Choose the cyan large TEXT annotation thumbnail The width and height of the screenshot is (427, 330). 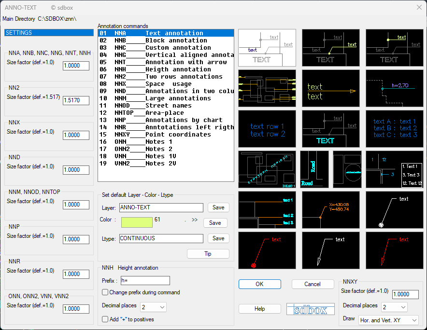(x=331, y=129)
